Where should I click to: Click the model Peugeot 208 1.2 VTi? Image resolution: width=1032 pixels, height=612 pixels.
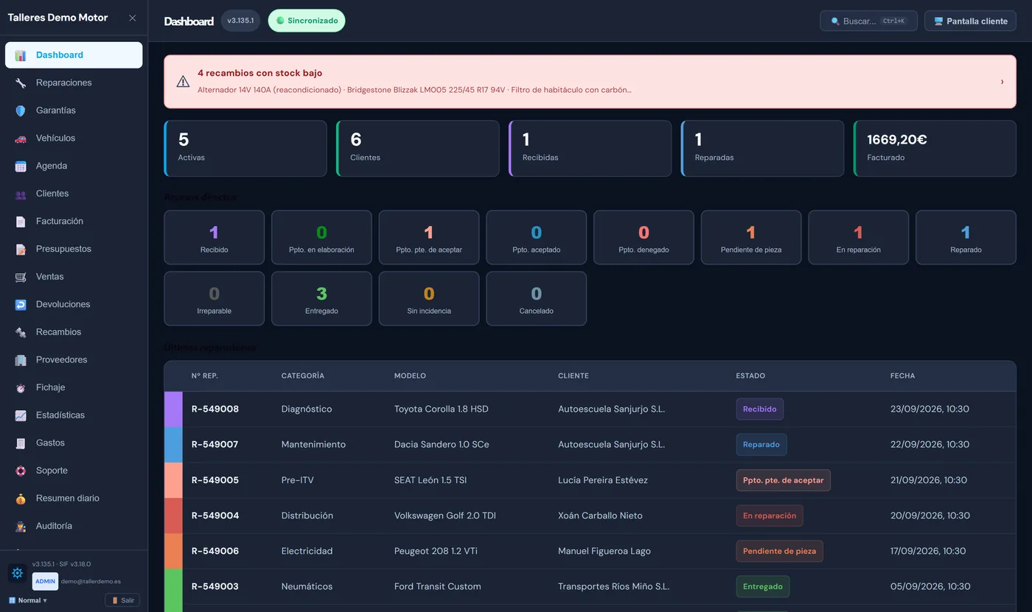point(436,551)
